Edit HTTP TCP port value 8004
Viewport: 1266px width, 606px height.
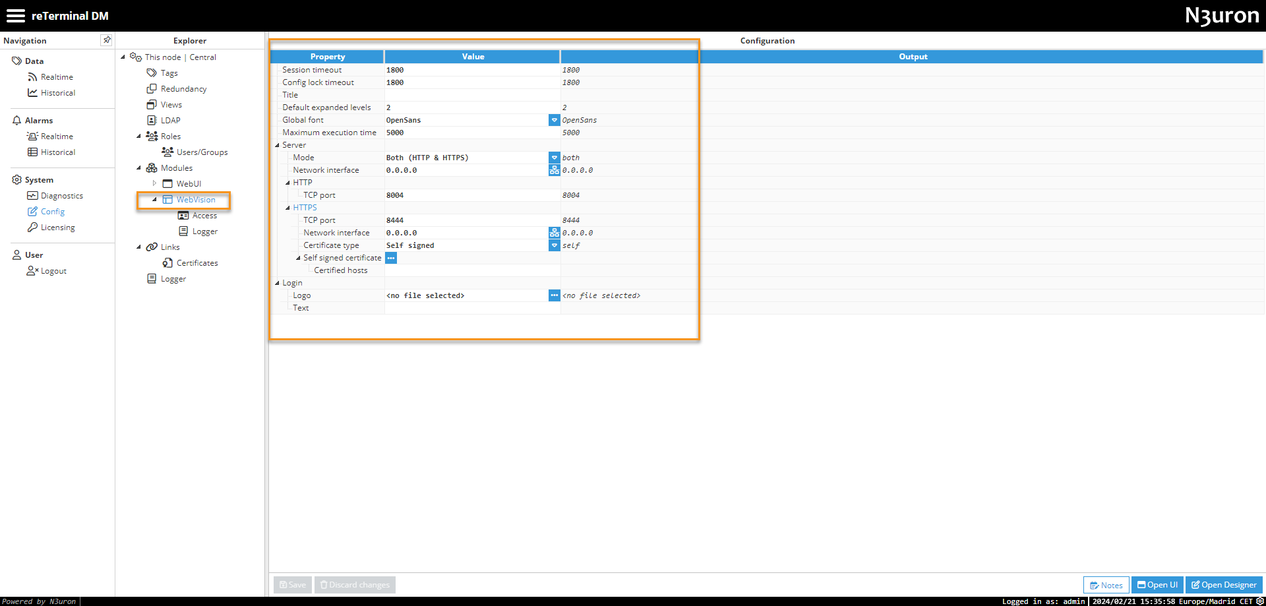pyautogui.click(x=472, y=195)
